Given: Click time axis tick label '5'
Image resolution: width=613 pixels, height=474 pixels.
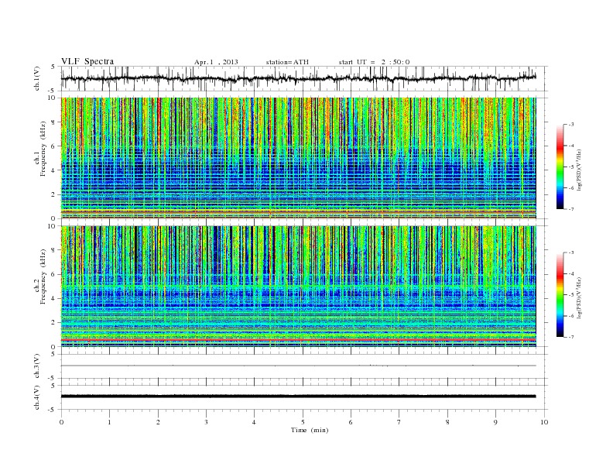Looking at the screenshot, I should [x=303, y=422].
